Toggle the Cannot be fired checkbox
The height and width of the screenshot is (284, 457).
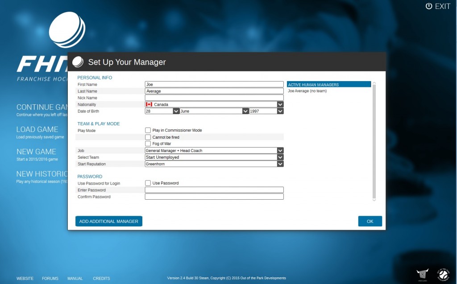coord(148,137)
